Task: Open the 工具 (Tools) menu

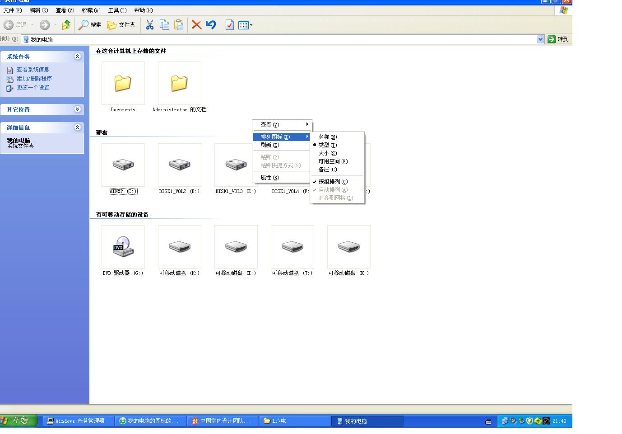Action: click(x=117, y=10)
